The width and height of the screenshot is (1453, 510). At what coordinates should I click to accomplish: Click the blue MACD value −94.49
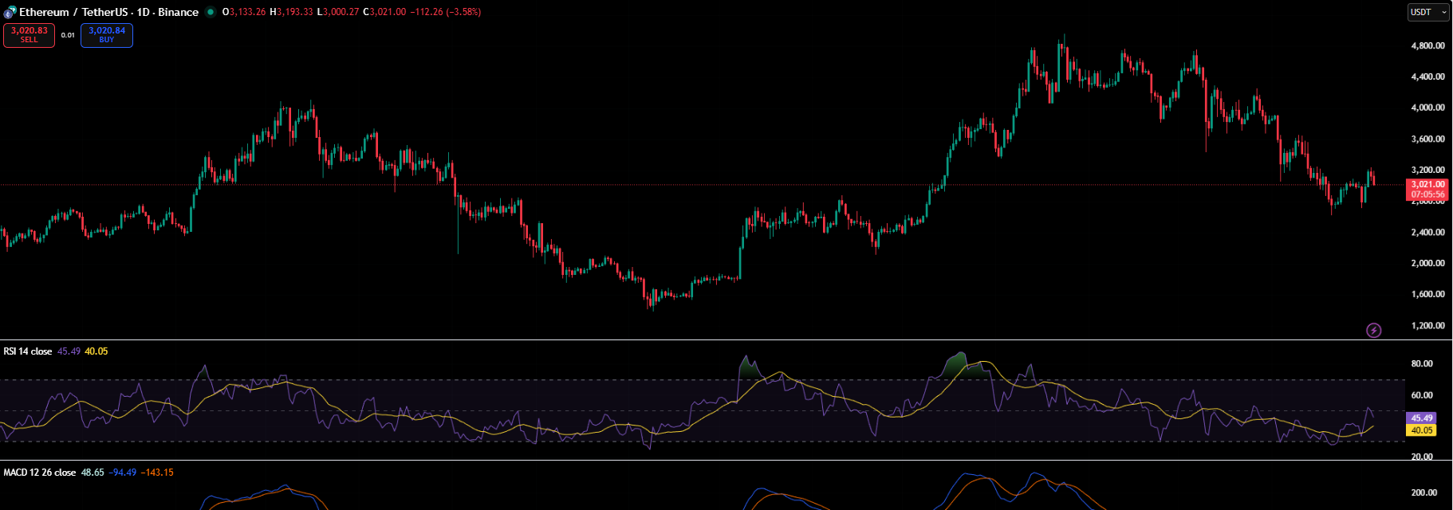[x=123, y=473]
